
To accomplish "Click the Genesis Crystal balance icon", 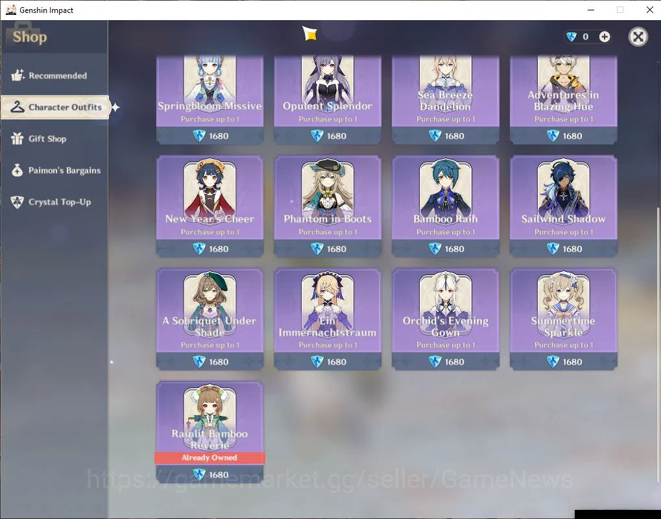I will pos(571,37).
